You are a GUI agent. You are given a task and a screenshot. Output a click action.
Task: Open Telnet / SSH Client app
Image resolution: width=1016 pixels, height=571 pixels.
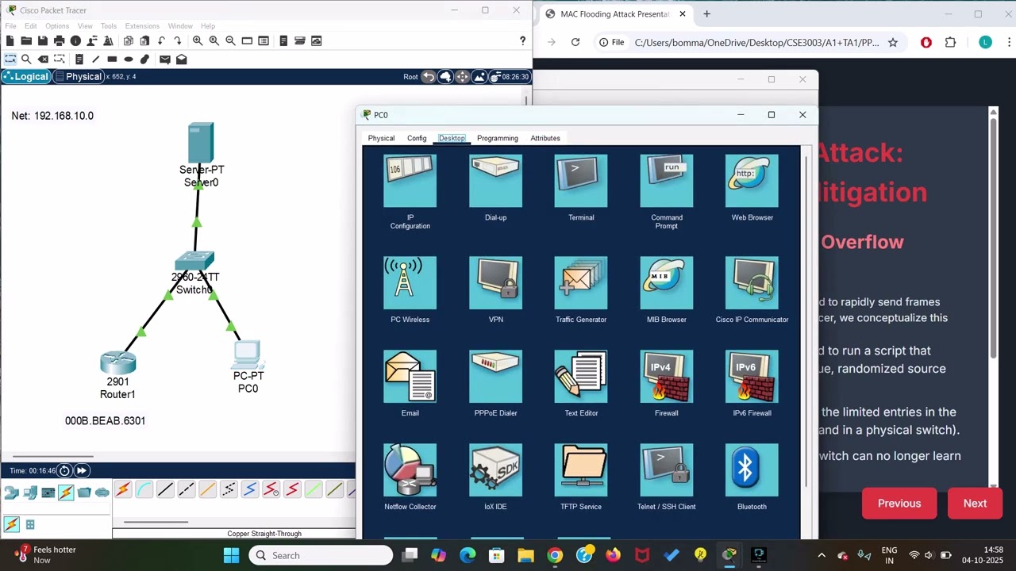click(x=667, y=469)
